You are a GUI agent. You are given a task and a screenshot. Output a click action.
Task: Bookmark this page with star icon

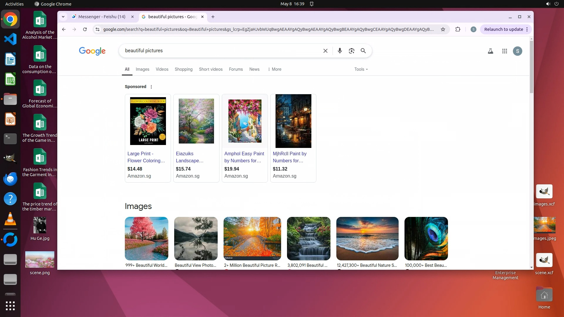click(443, 29)
